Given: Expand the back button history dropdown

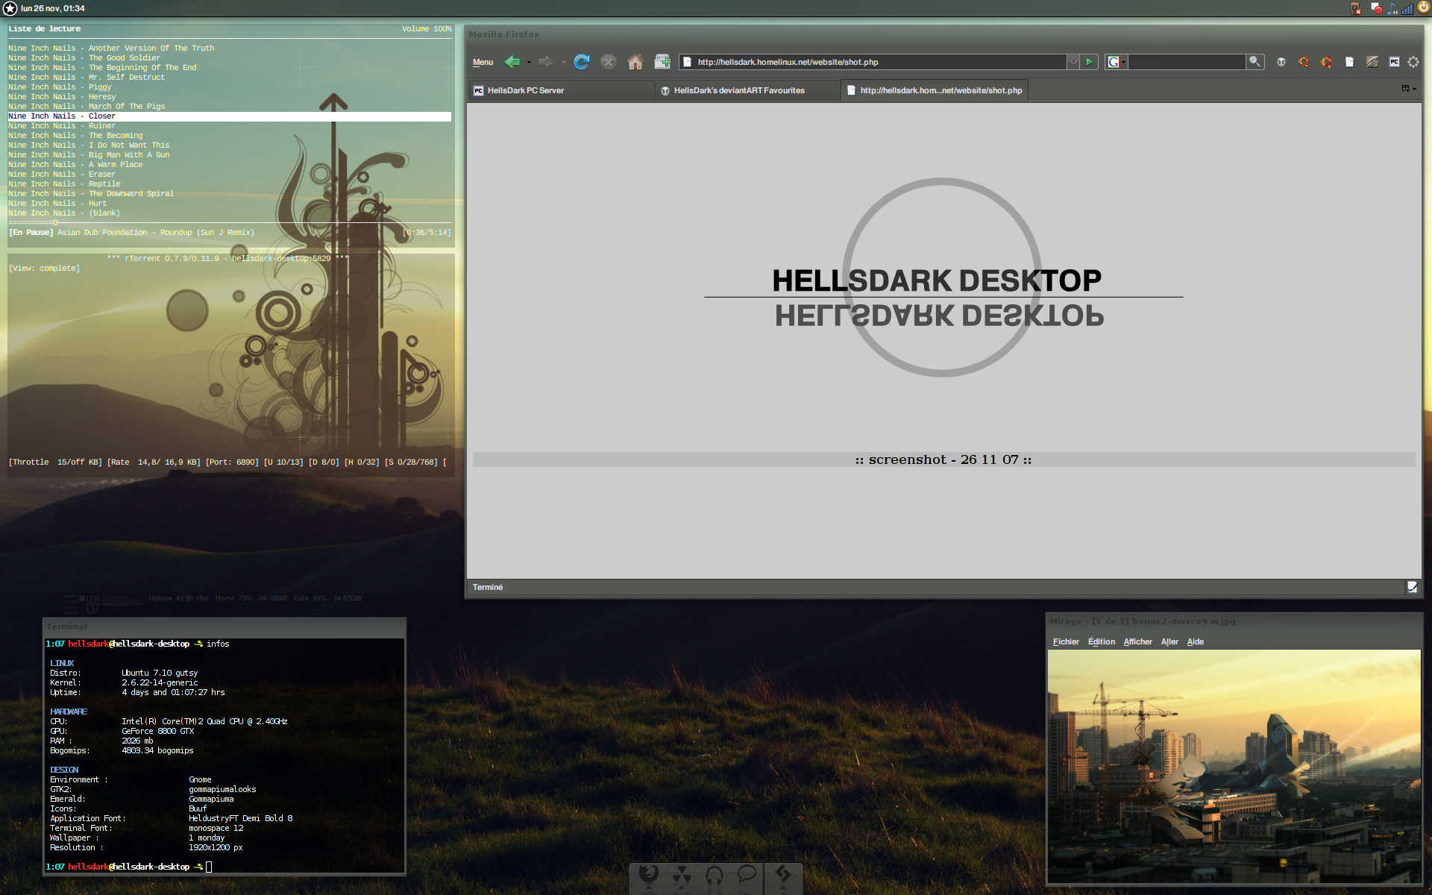Looking at the screenshot, I should 529,62.
